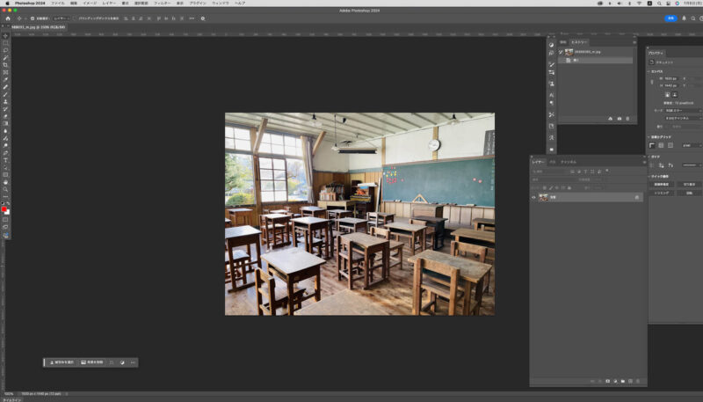Open the gear settings icon in options bar

click(x=203, y=18)
